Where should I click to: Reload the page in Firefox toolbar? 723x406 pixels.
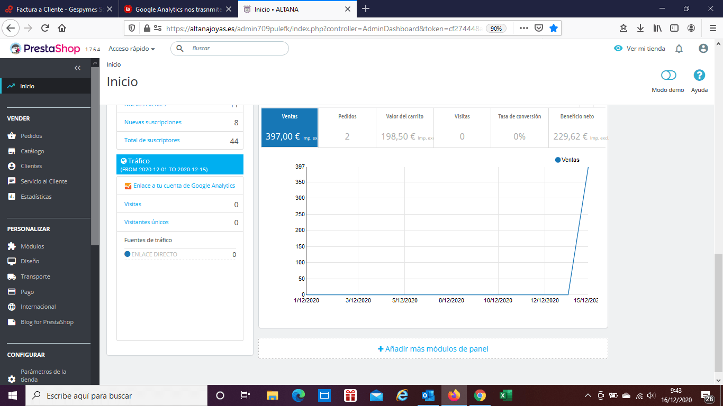(x=45, y=28)
